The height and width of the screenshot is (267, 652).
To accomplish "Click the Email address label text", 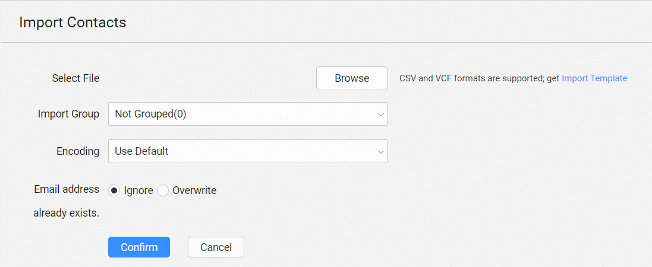I will click(x=67, y=189).
